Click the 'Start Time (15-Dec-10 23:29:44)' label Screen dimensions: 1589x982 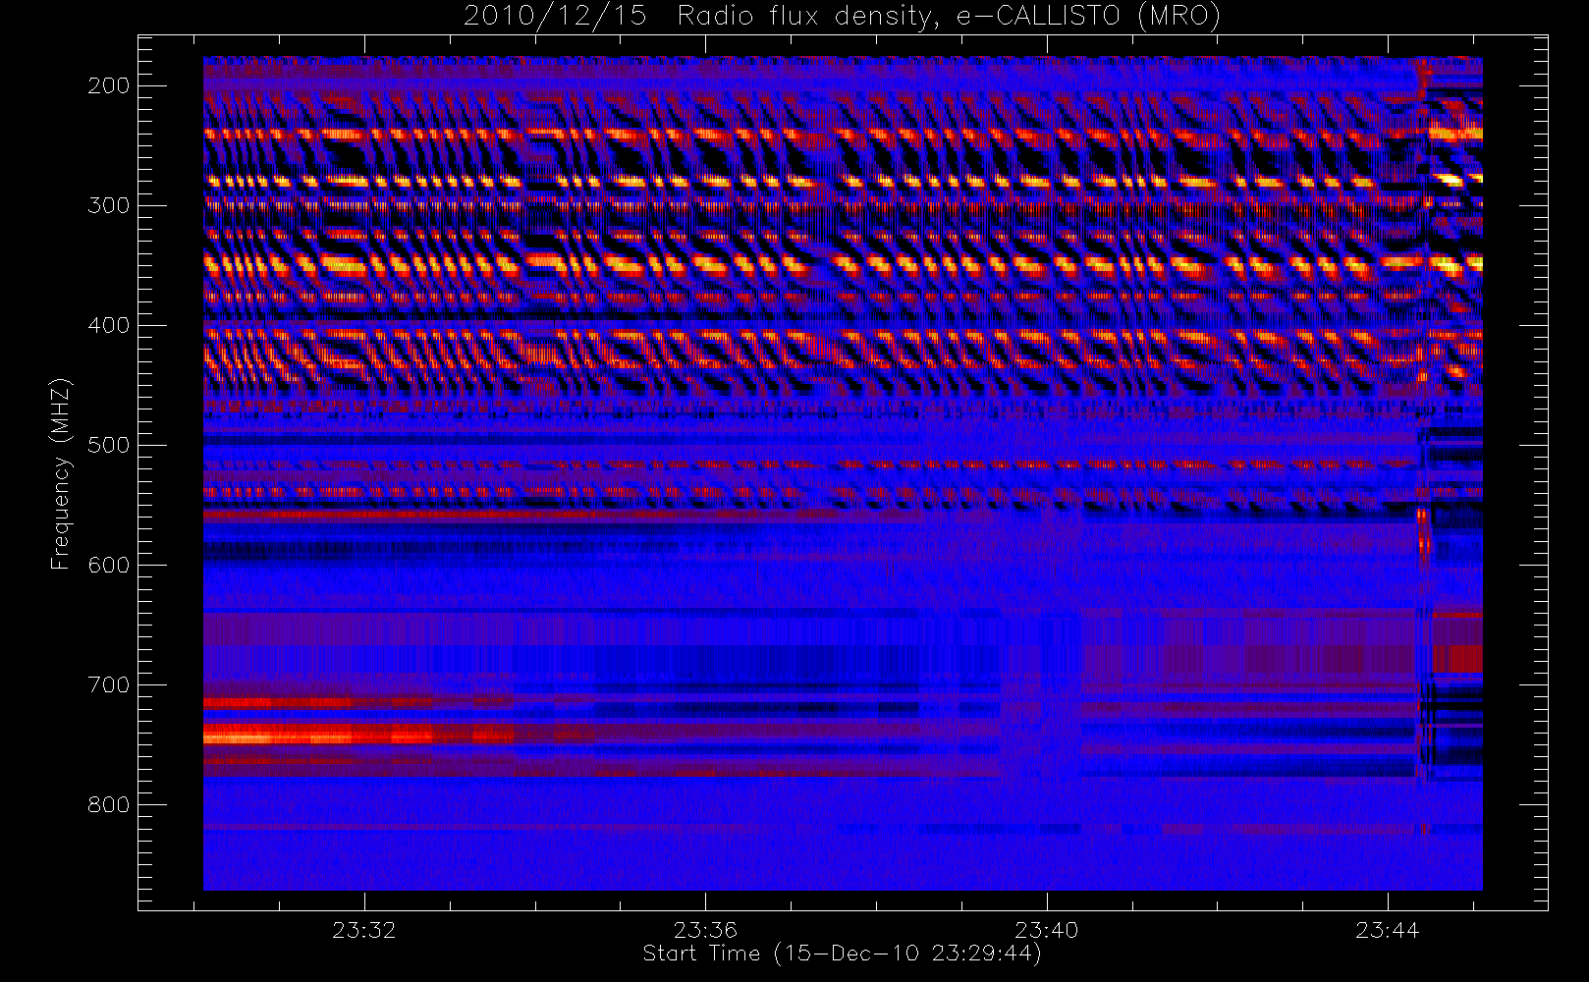(x=842, y=954)
